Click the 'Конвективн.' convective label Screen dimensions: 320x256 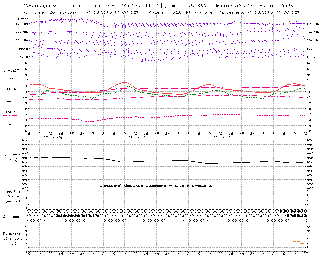point(13,234)
